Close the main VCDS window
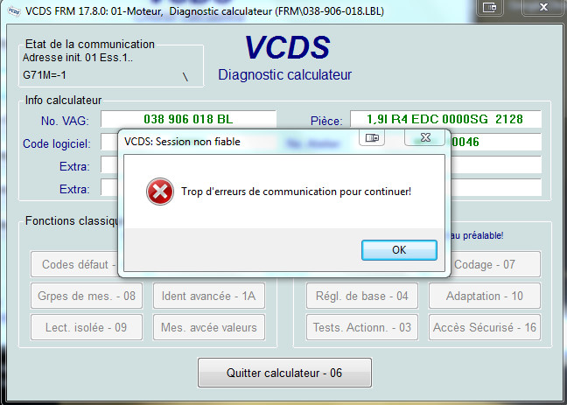The width and height of the screenshot is (567, 405). (x=543, y=7)
